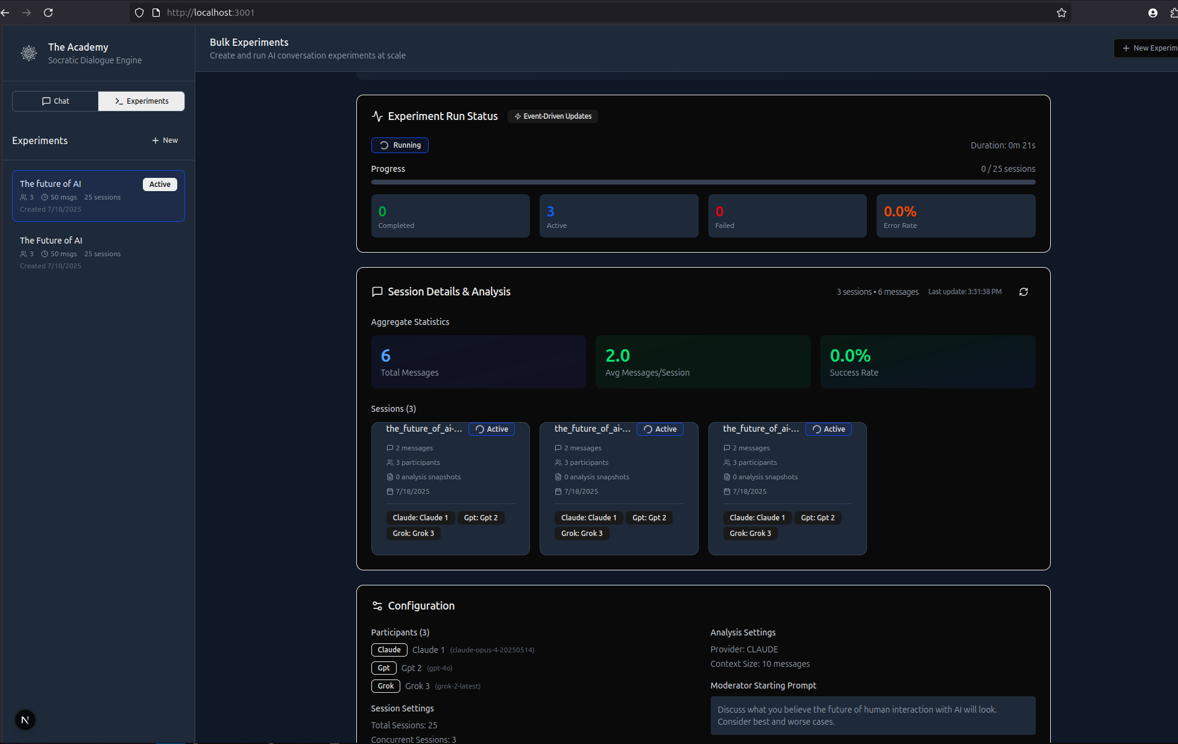Select the active 'The future of AI' experiment

(98, 196)
